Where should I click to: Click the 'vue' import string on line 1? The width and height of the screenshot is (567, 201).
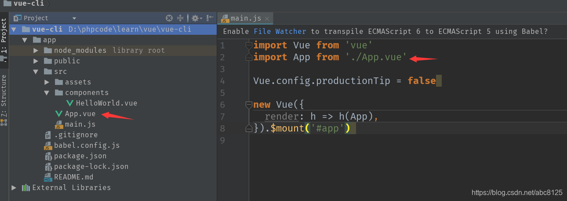click(x=359, y=45)
